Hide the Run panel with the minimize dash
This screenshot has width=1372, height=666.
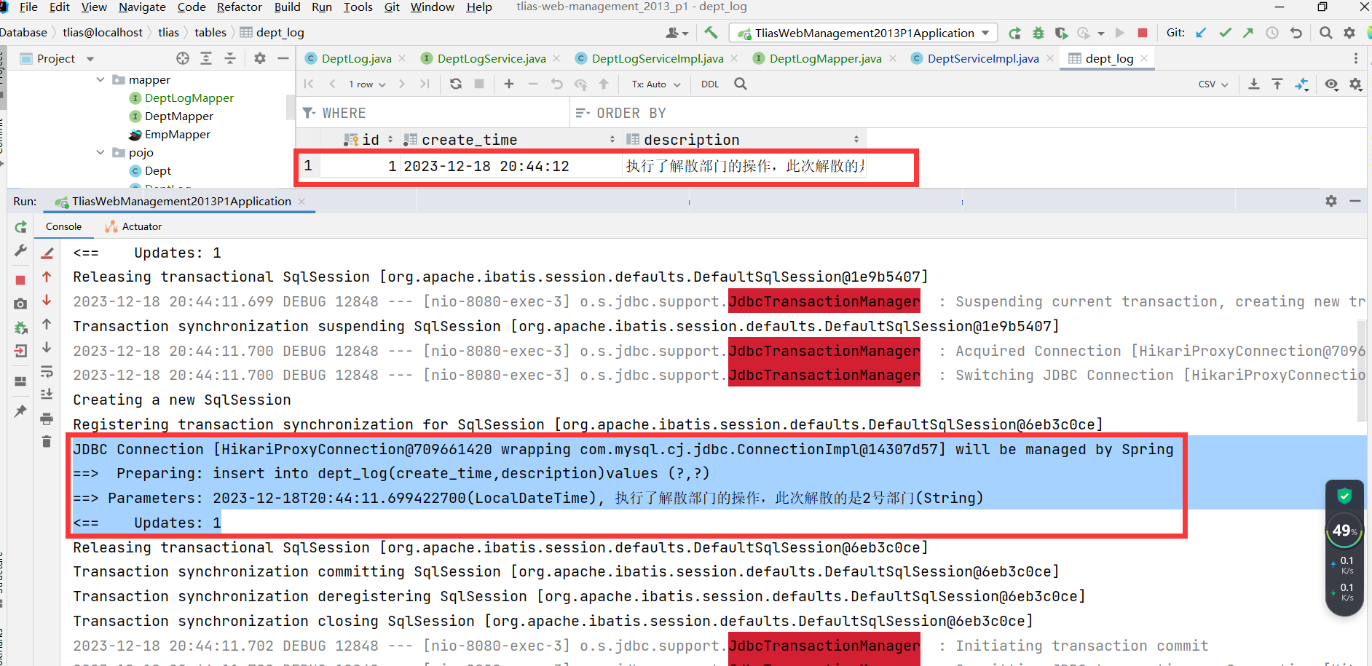coord(1355,201)
